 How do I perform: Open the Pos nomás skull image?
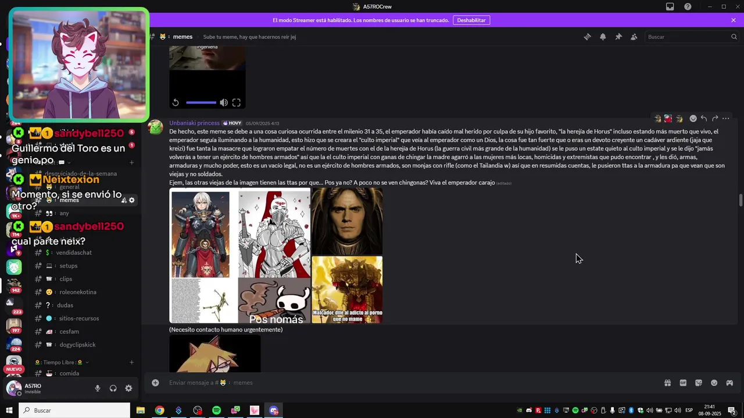pos(274,301)
